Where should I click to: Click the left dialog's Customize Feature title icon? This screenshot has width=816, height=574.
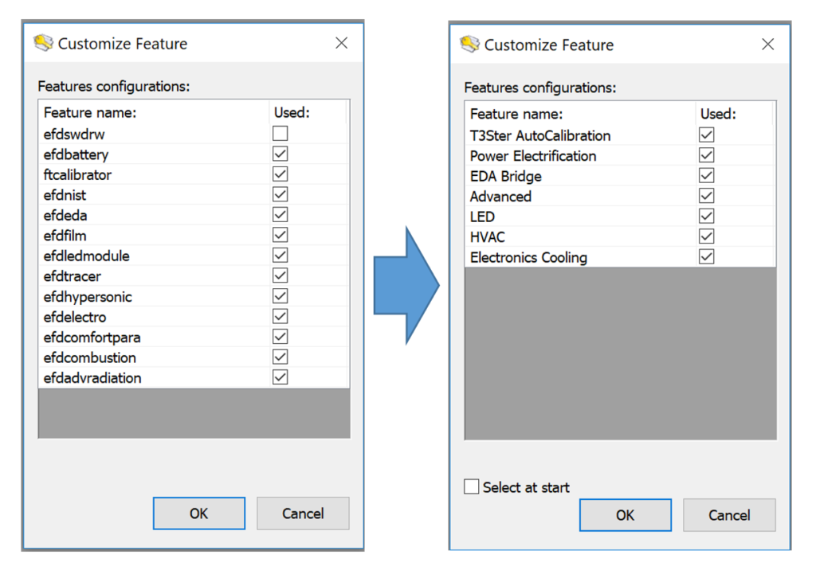tap(44, 44)
